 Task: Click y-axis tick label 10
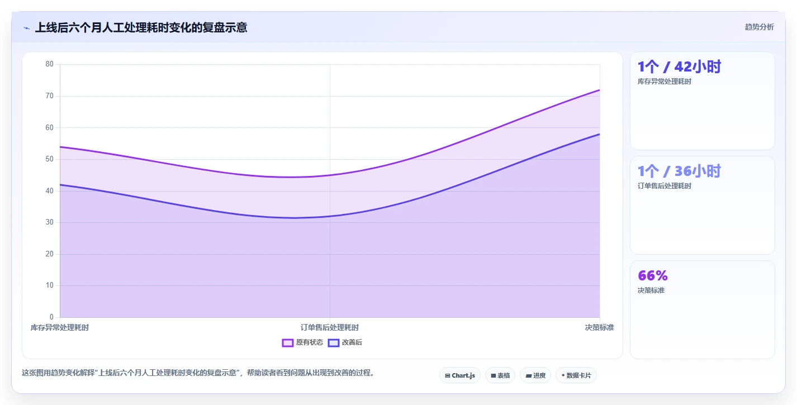pyautogui.click(x=50, y=285)
